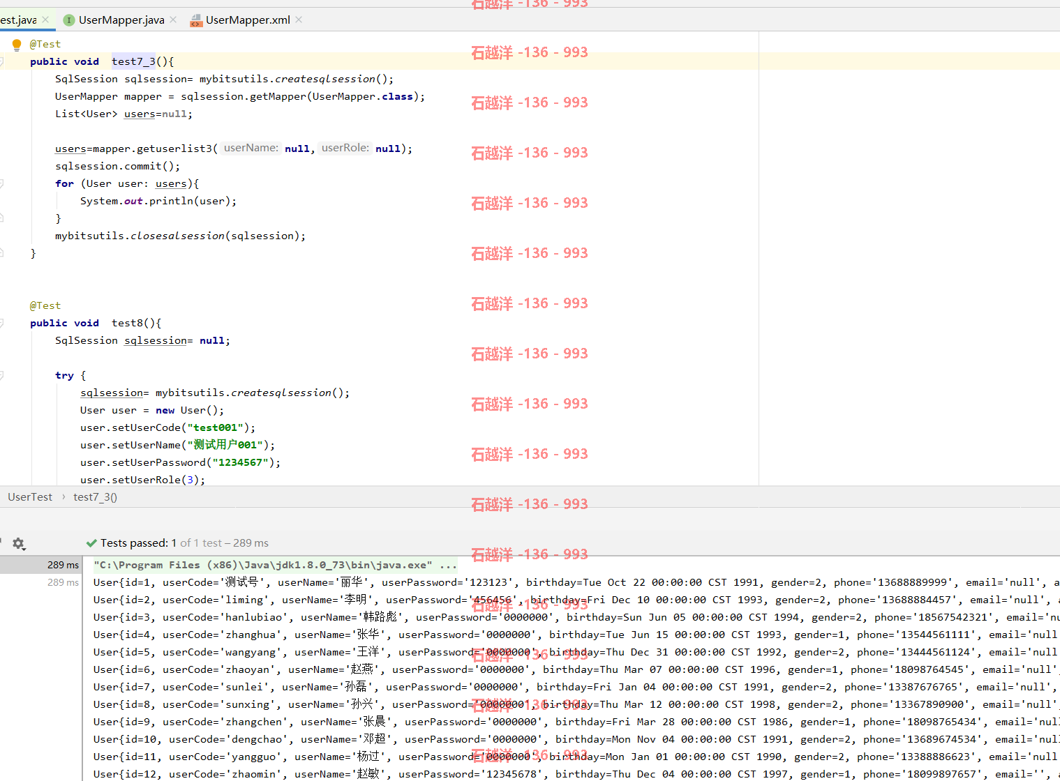
Task: Click the Tests passed status text
Action: point(184,543)
